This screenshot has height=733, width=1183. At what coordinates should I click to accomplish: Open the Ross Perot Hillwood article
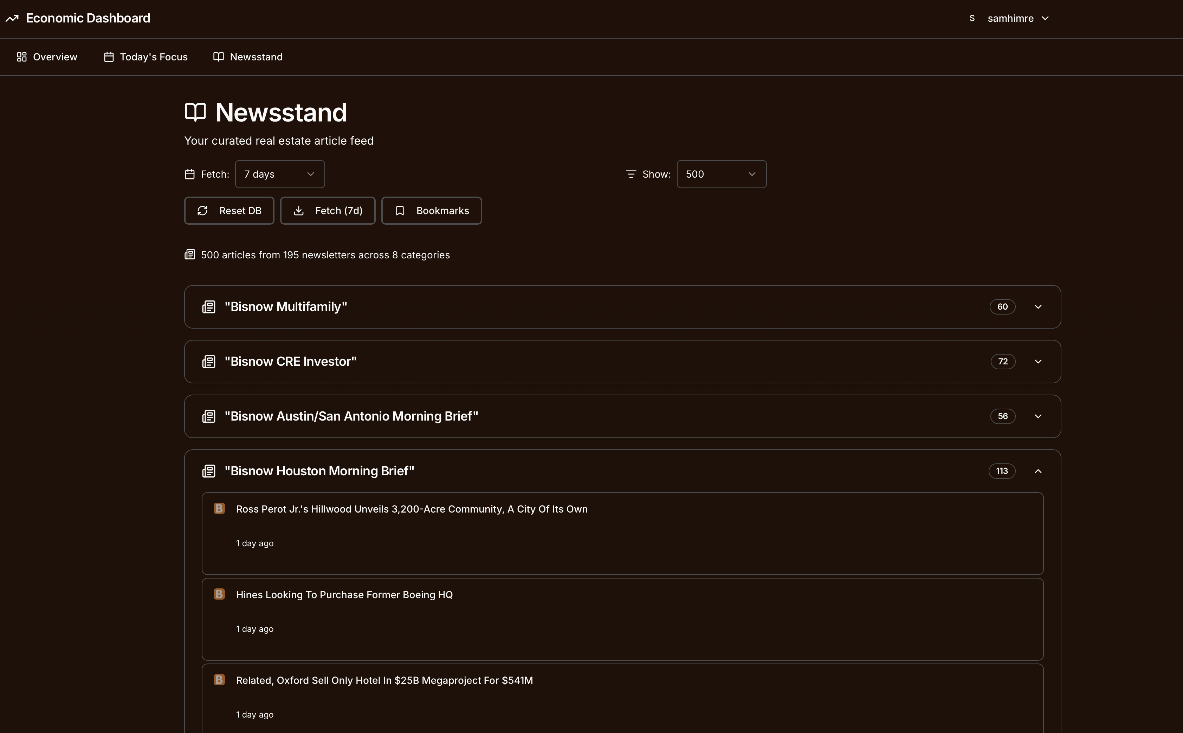[412, 509]
